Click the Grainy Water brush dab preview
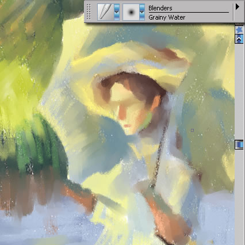Image resolution: width=245 pixels, height=245 pixels. (131, 12)
